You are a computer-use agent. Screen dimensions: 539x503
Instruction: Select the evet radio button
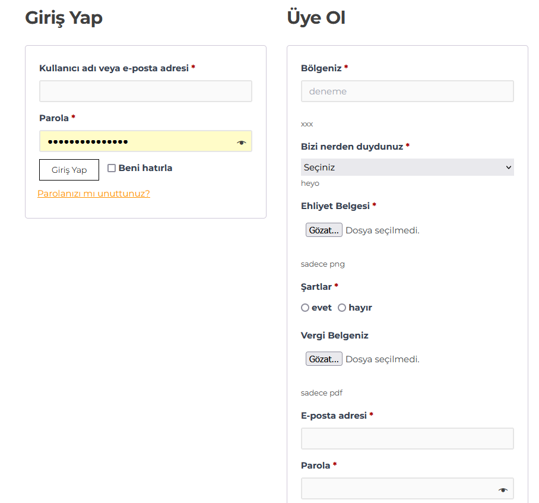tap(305, 308)
